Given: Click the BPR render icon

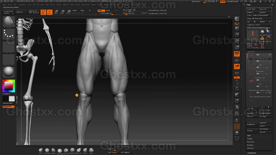Looking at the screenshot, I should [237, 19].
